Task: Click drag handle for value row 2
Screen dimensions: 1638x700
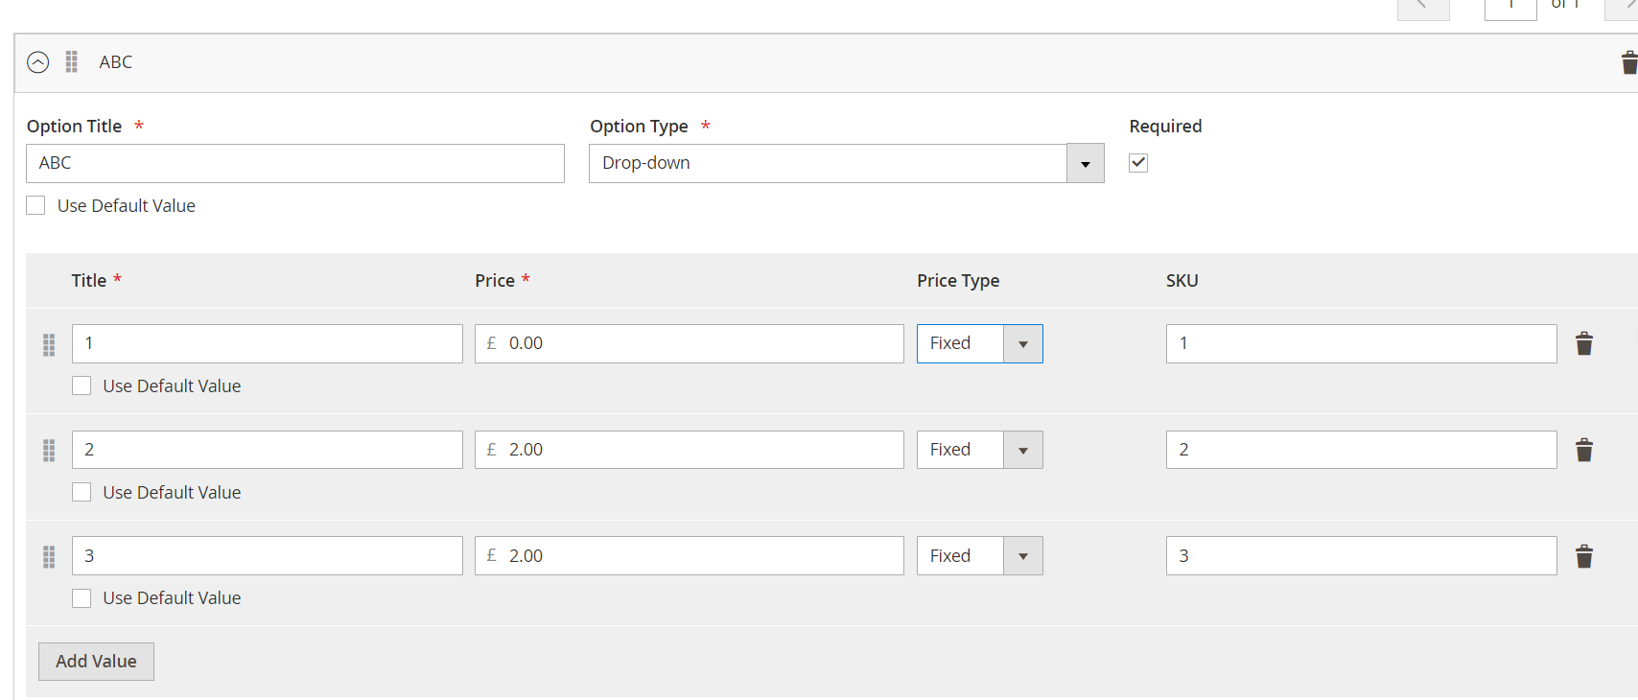Action: pyautogui.click(x=49, y=451)
